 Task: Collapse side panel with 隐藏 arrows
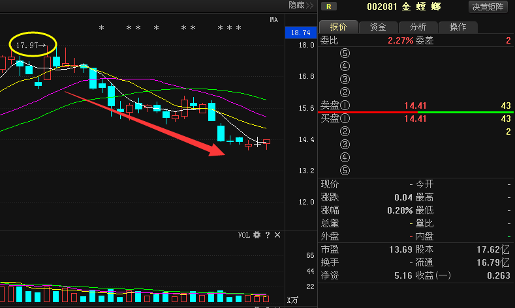(x=301, y=5)
